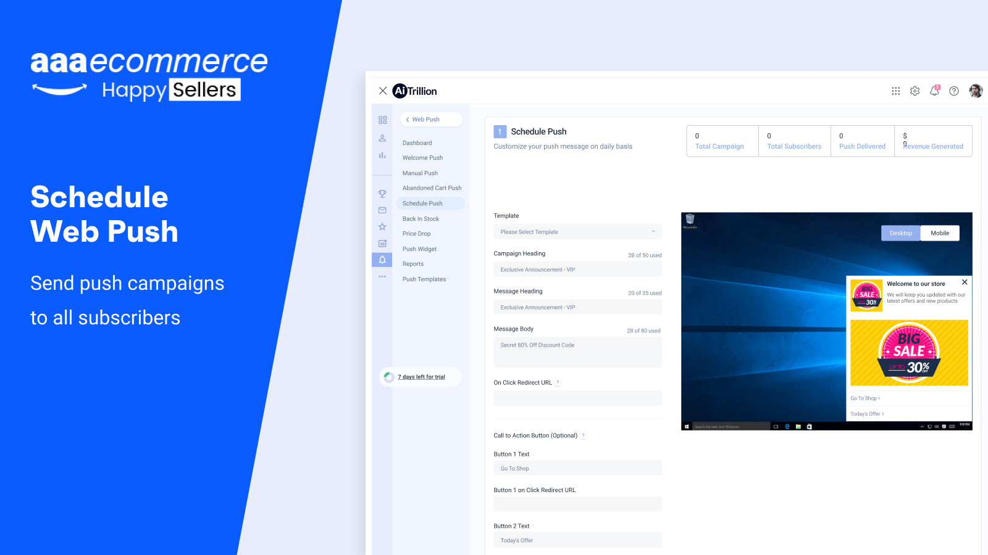Click the user profile avatar
The width and height of the screenshot is (988, 555).
pos(975,91)
